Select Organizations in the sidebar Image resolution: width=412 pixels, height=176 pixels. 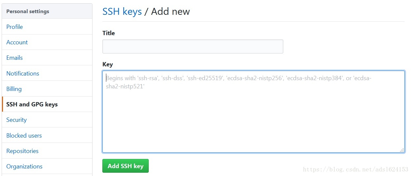pyautogui.click(x=24, y=166)
